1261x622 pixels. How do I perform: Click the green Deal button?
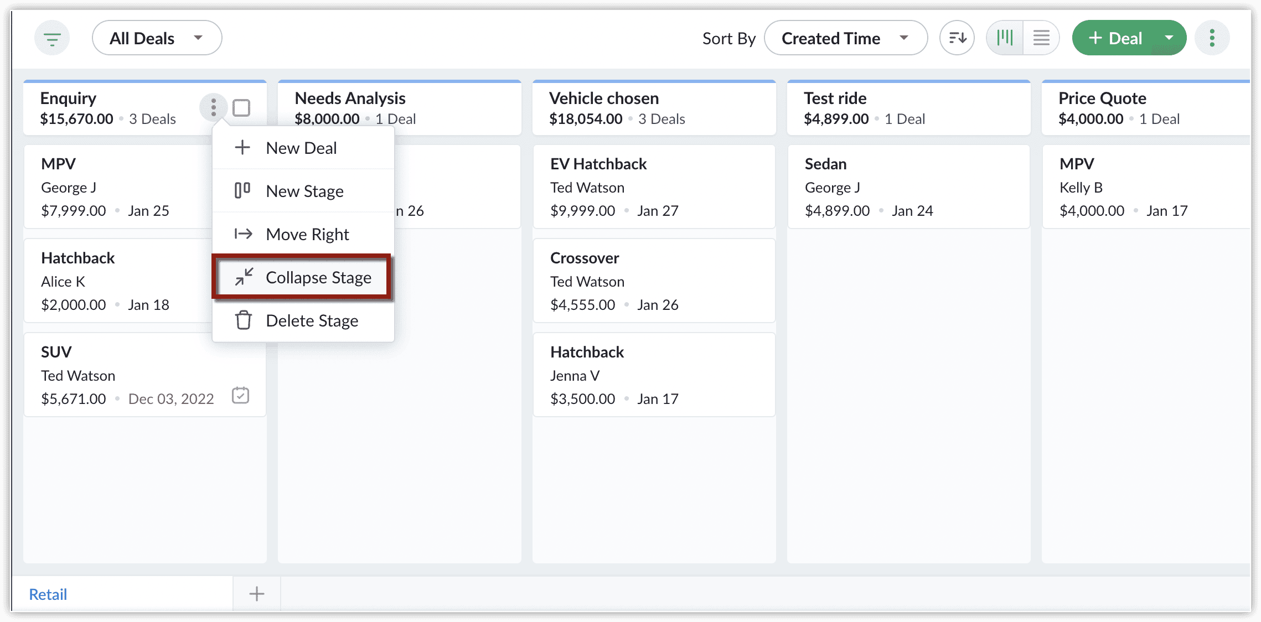pos(1115,38)
